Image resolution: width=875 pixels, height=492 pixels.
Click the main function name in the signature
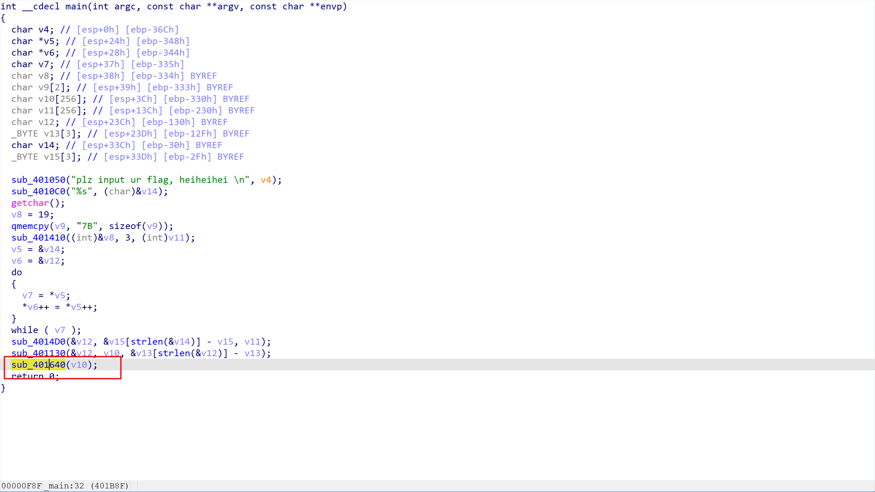tap(76, 6)
